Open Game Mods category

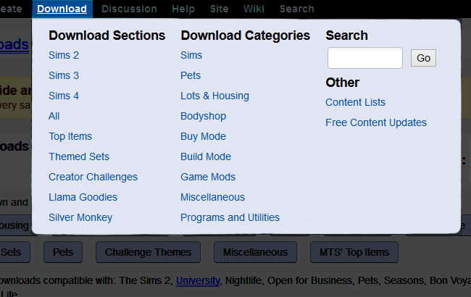tap(208, 177)
